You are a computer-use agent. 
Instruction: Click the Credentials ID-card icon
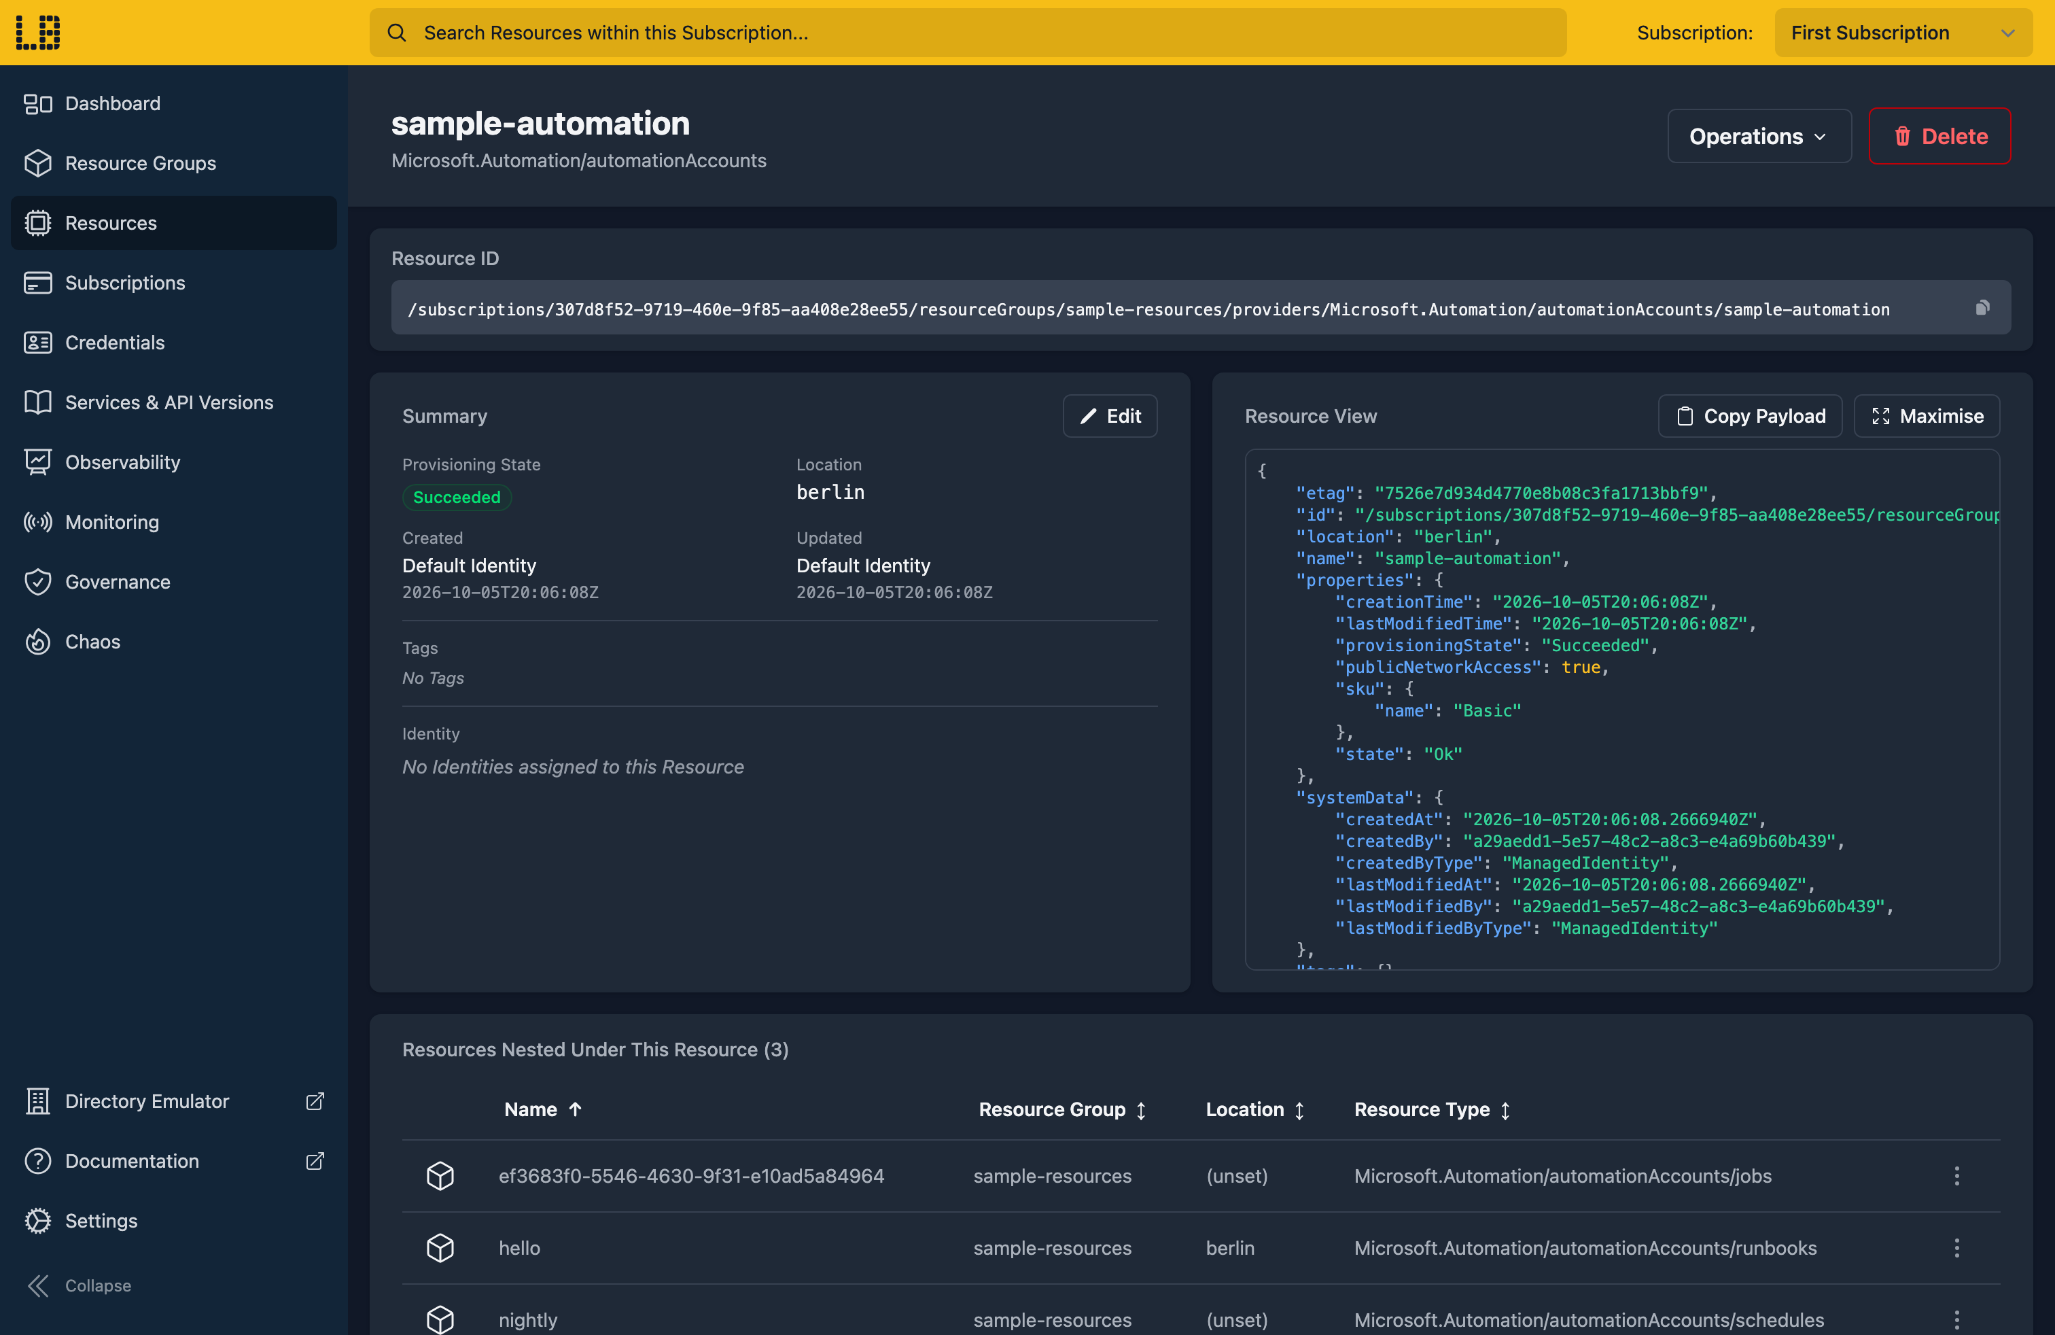(x=38, y=343)
